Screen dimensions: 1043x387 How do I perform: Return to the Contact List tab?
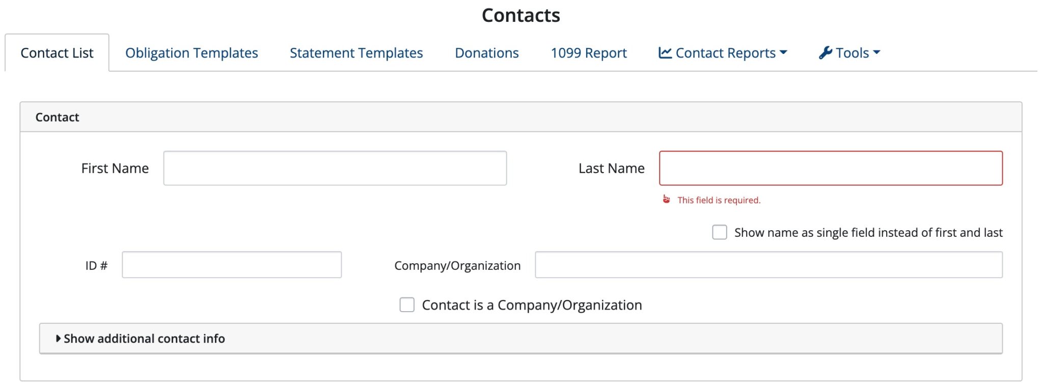[x=57, y=52]
